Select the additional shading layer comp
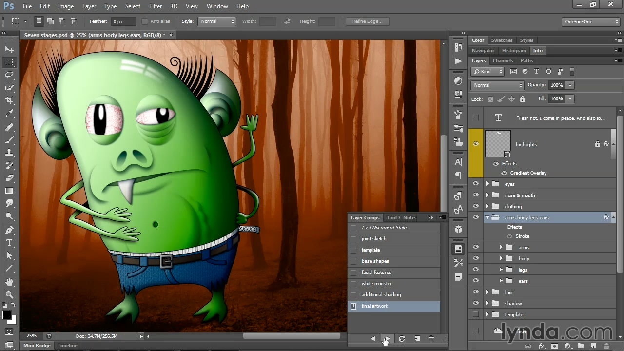Image resolution: width=624 pixels, height=351 pixels. [x=394, y=295]
